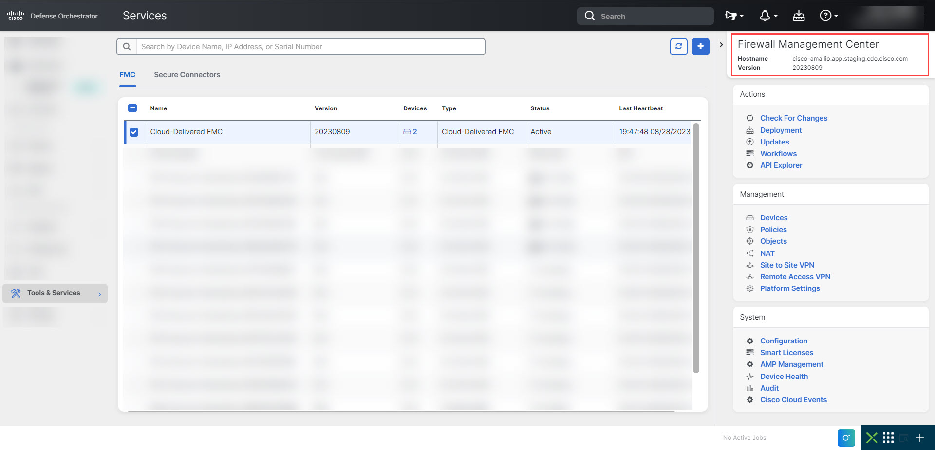Viewport: 935px width, 450px height.
Task: Click the blue jobs icon near No Active Jobs
Action: [846, 438]
